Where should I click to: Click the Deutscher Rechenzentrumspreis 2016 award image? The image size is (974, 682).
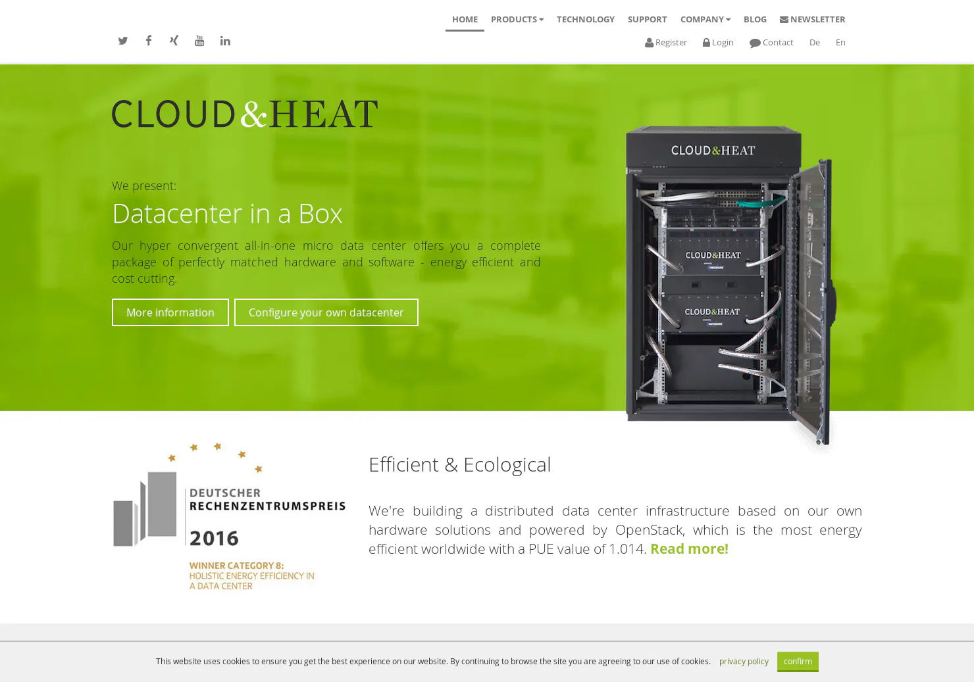point(229,517)
